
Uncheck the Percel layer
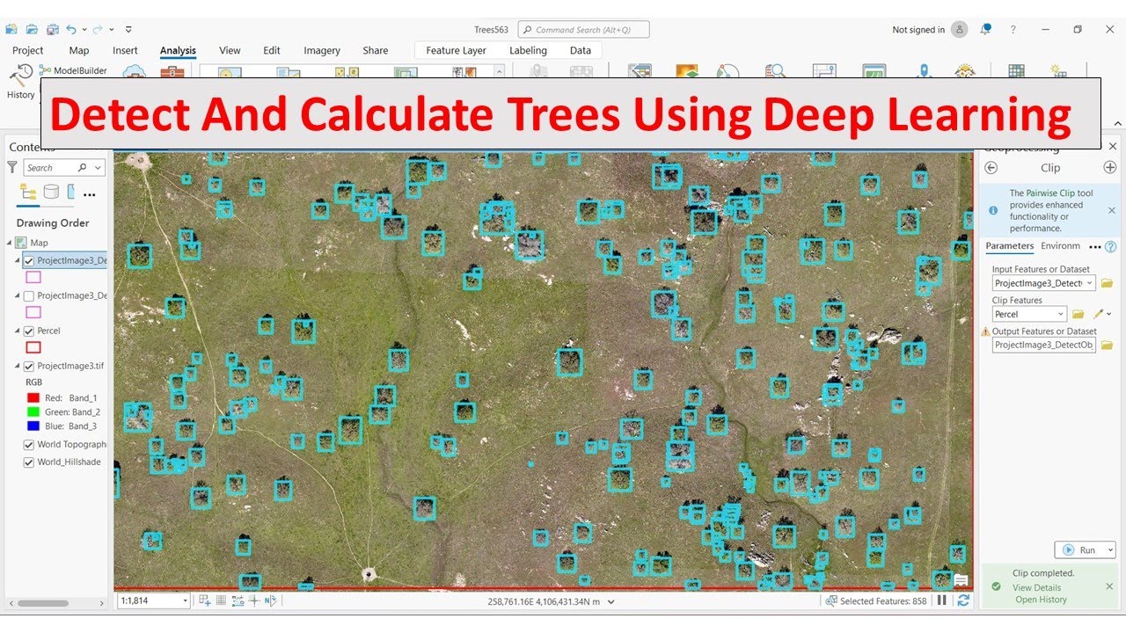29,331
